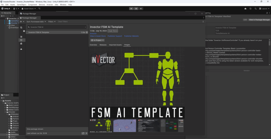
Task: Open the GameObject menu
Action: click(21, 5)
